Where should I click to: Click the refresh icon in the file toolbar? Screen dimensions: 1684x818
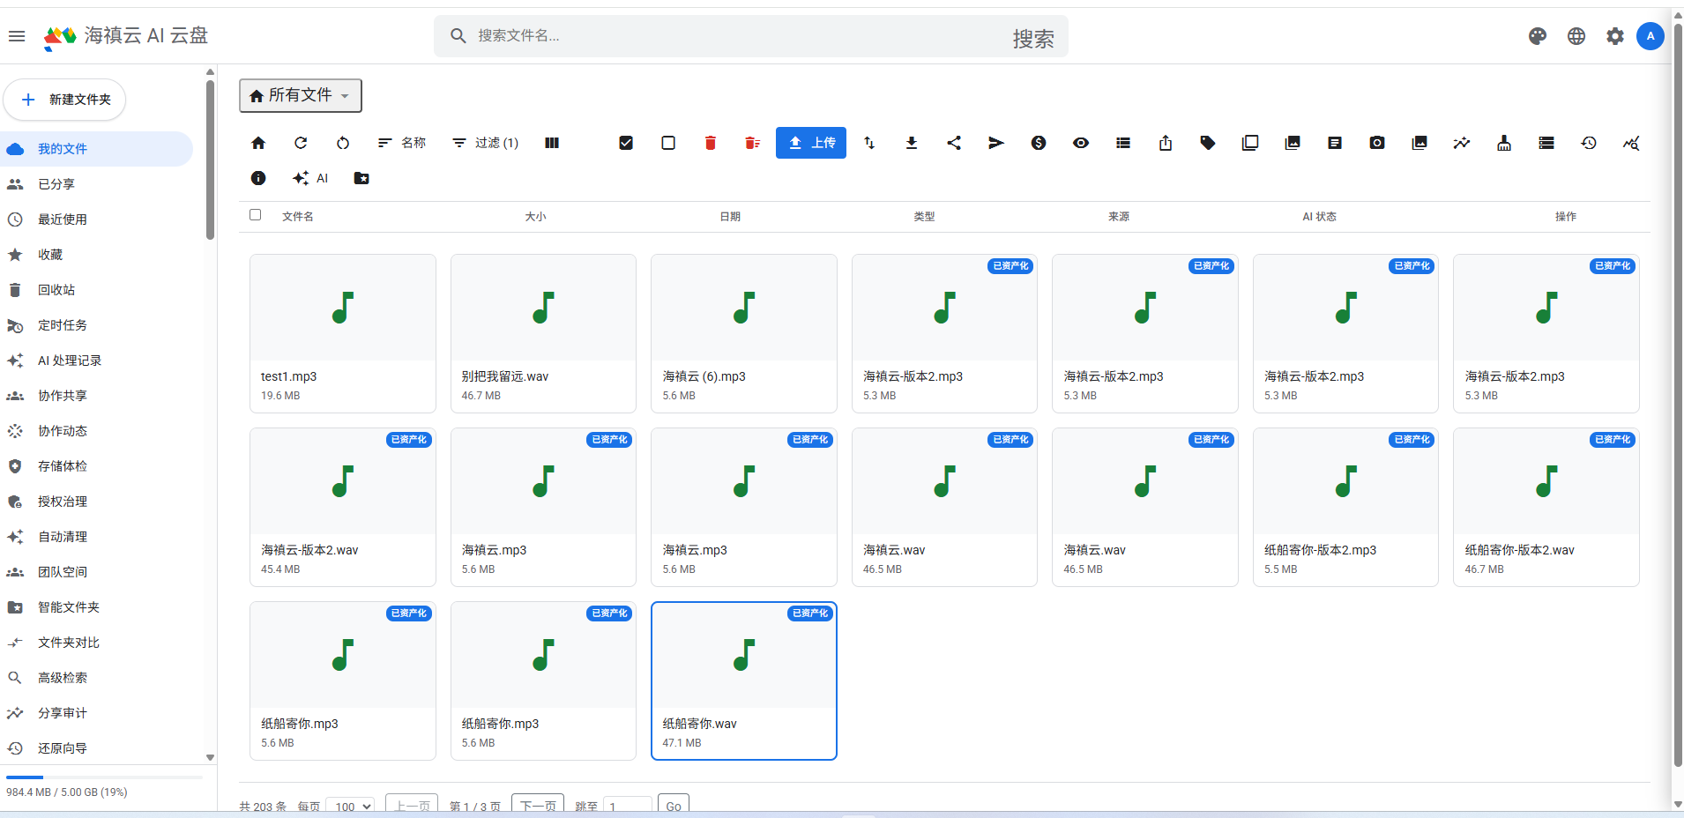(x=301, y=143)
